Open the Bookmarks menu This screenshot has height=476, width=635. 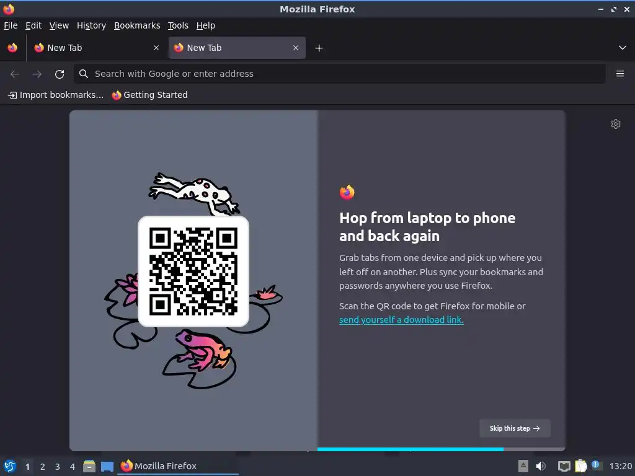137,25
